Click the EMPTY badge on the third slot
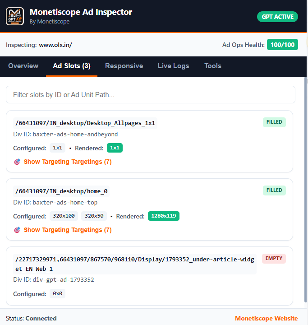This screenshot has height=325, width=308. (274, 259)
